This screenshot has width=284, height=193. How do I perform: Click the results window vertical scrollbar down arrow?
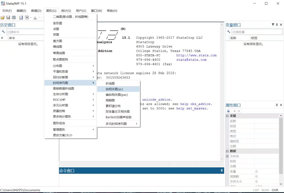pyautogui.click(x=222, y=159)
